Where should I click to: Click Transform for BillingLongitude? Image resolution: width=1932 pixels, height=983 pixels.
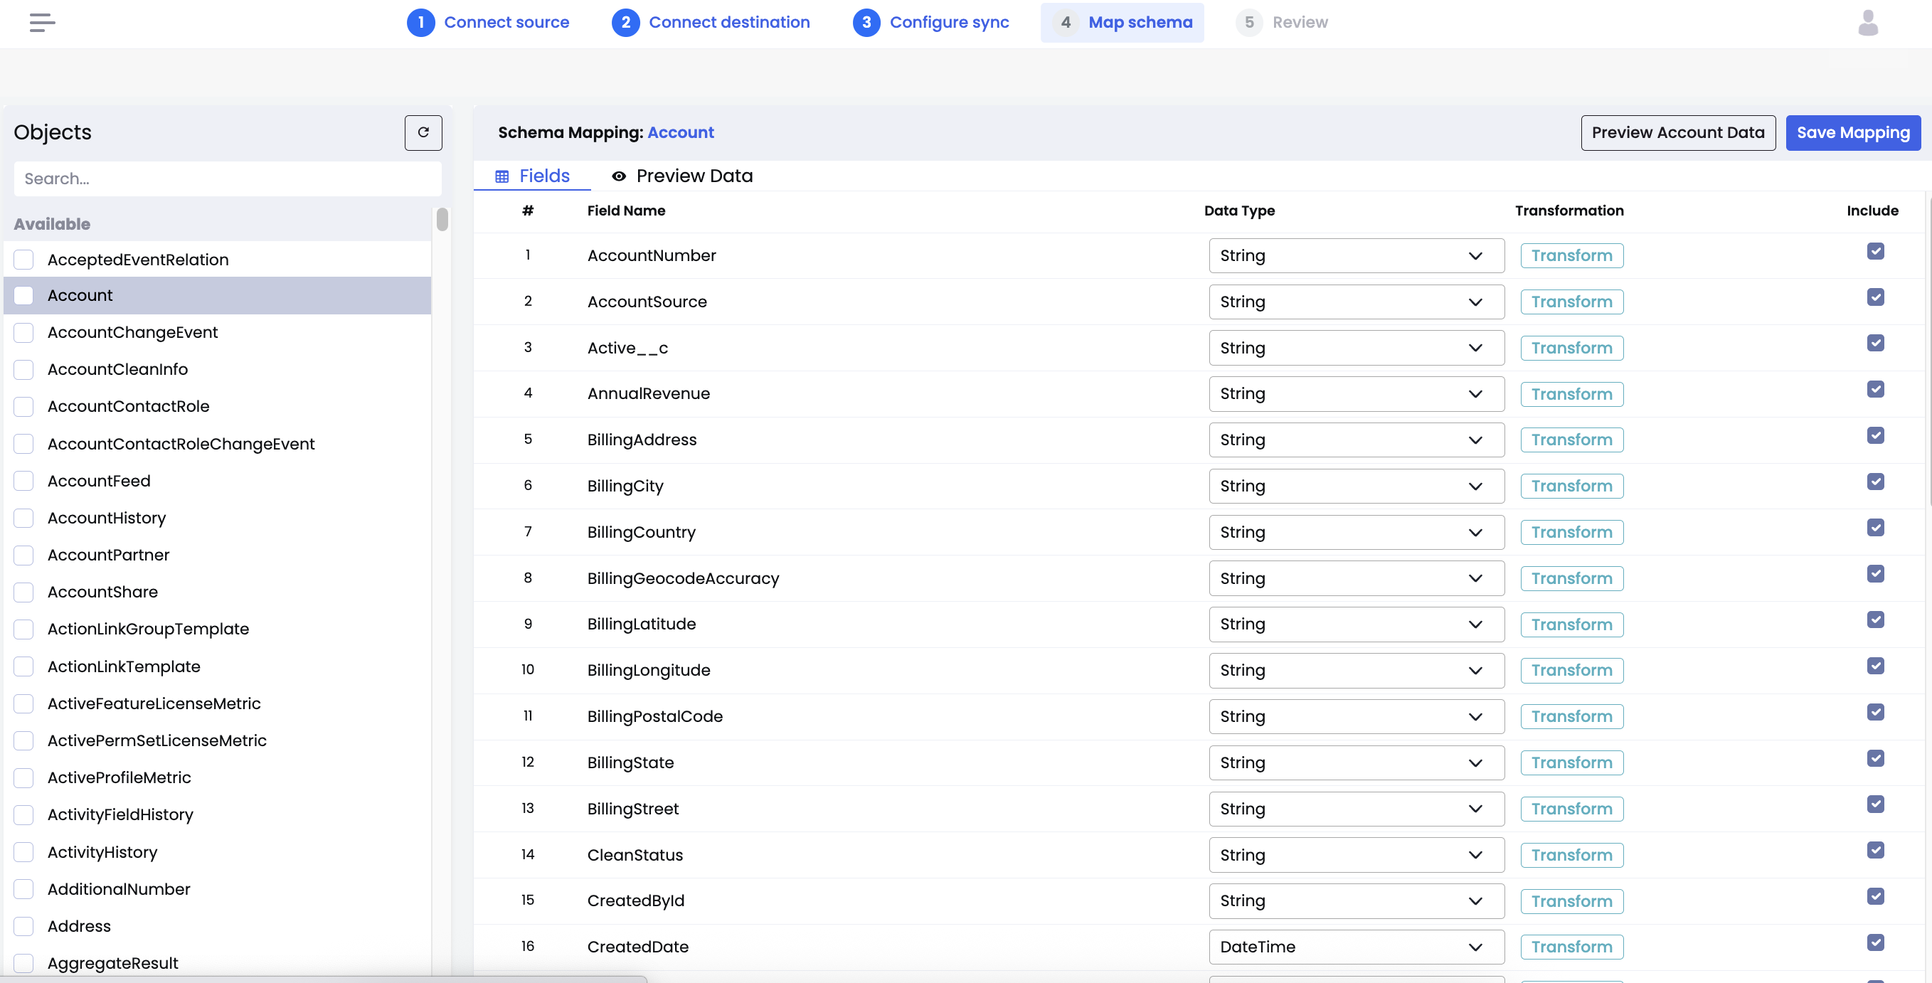[x=1571, y=670]
